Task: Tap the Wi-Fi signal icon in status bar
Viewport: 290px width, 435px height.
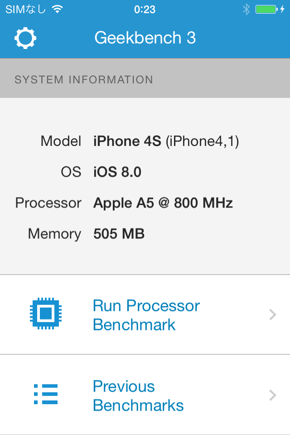Action: [57, 10]
